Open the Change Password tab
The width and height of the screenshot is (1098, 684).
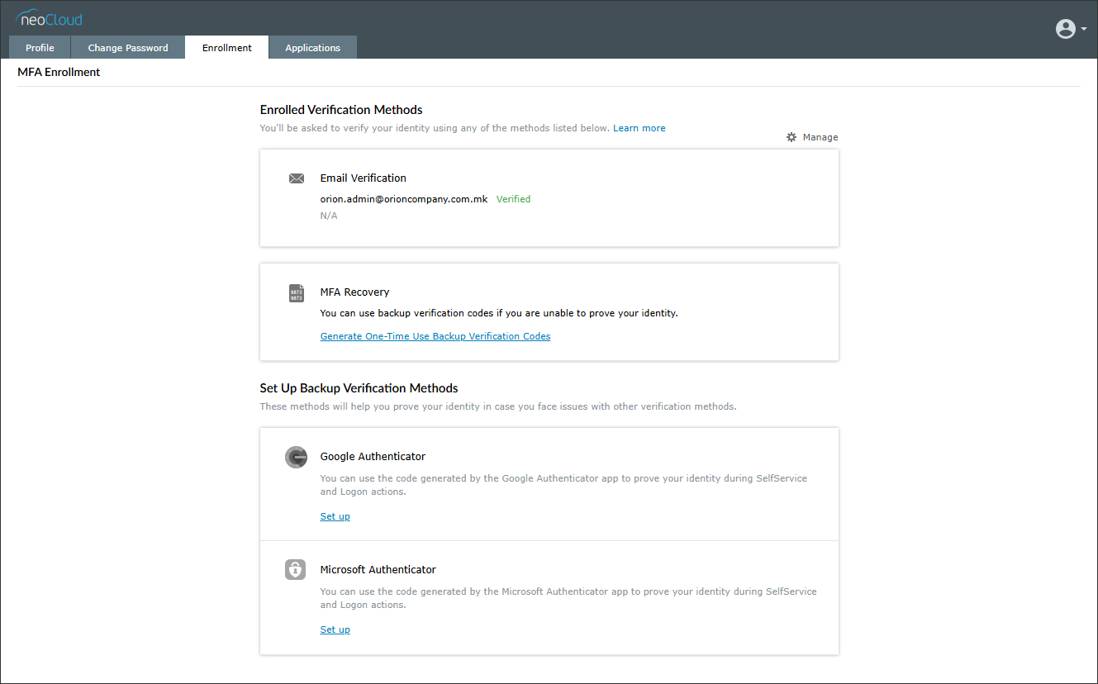point(128,48)
